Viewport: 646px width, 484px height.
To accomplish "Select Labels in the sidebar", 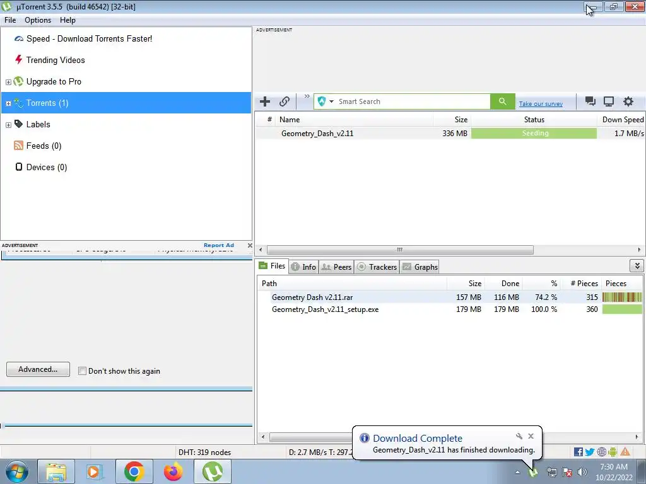I will [38, 124].
